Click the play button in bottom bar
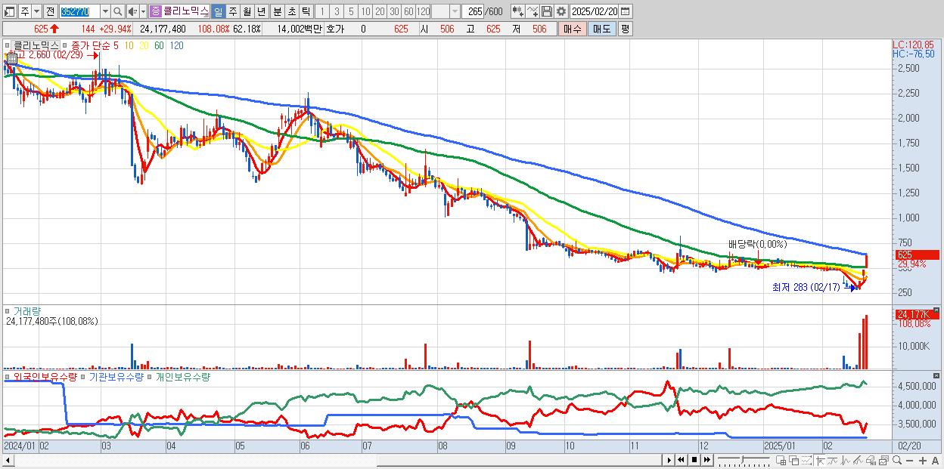 [669, 460]
